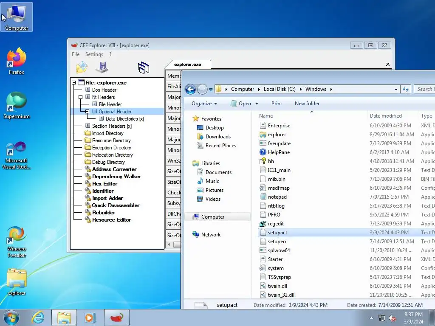The height and width of the screenshot is (326, 435).
Task: Open the address bar history dropdown
Action: pyautogui.click(x=396, y=89)
